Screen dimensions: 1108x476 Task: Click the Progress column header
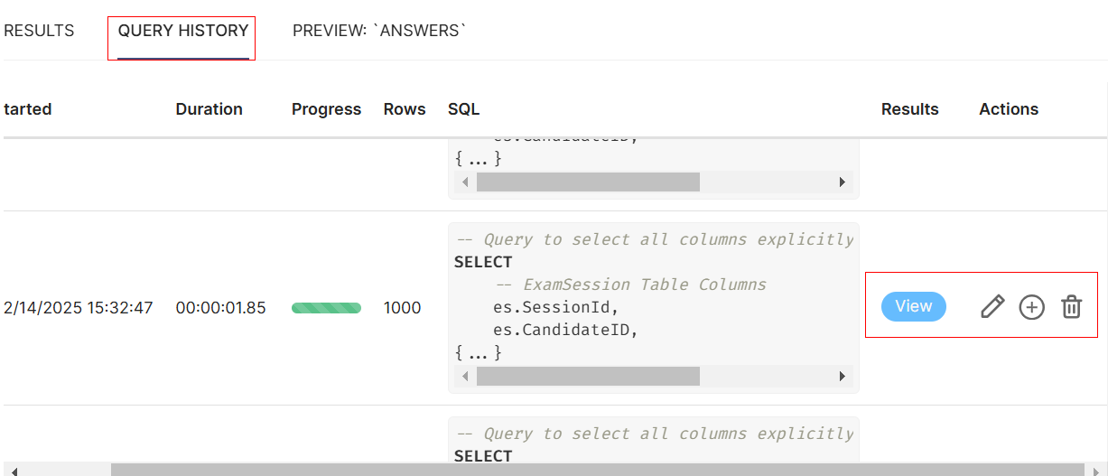tap(326, 109)
